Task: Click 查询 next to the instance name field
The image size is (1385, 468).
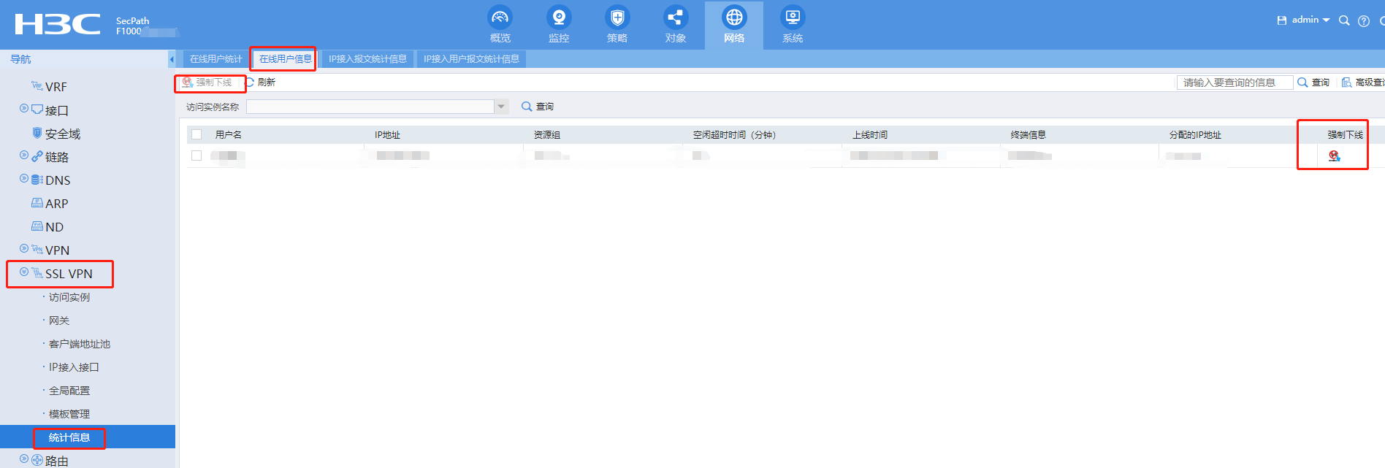Action: (x=538, y=107)
